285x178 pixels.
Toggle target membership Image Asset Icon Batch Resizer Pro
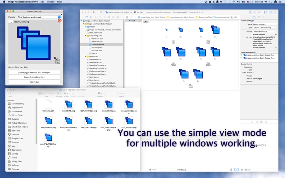coord(242,55)
